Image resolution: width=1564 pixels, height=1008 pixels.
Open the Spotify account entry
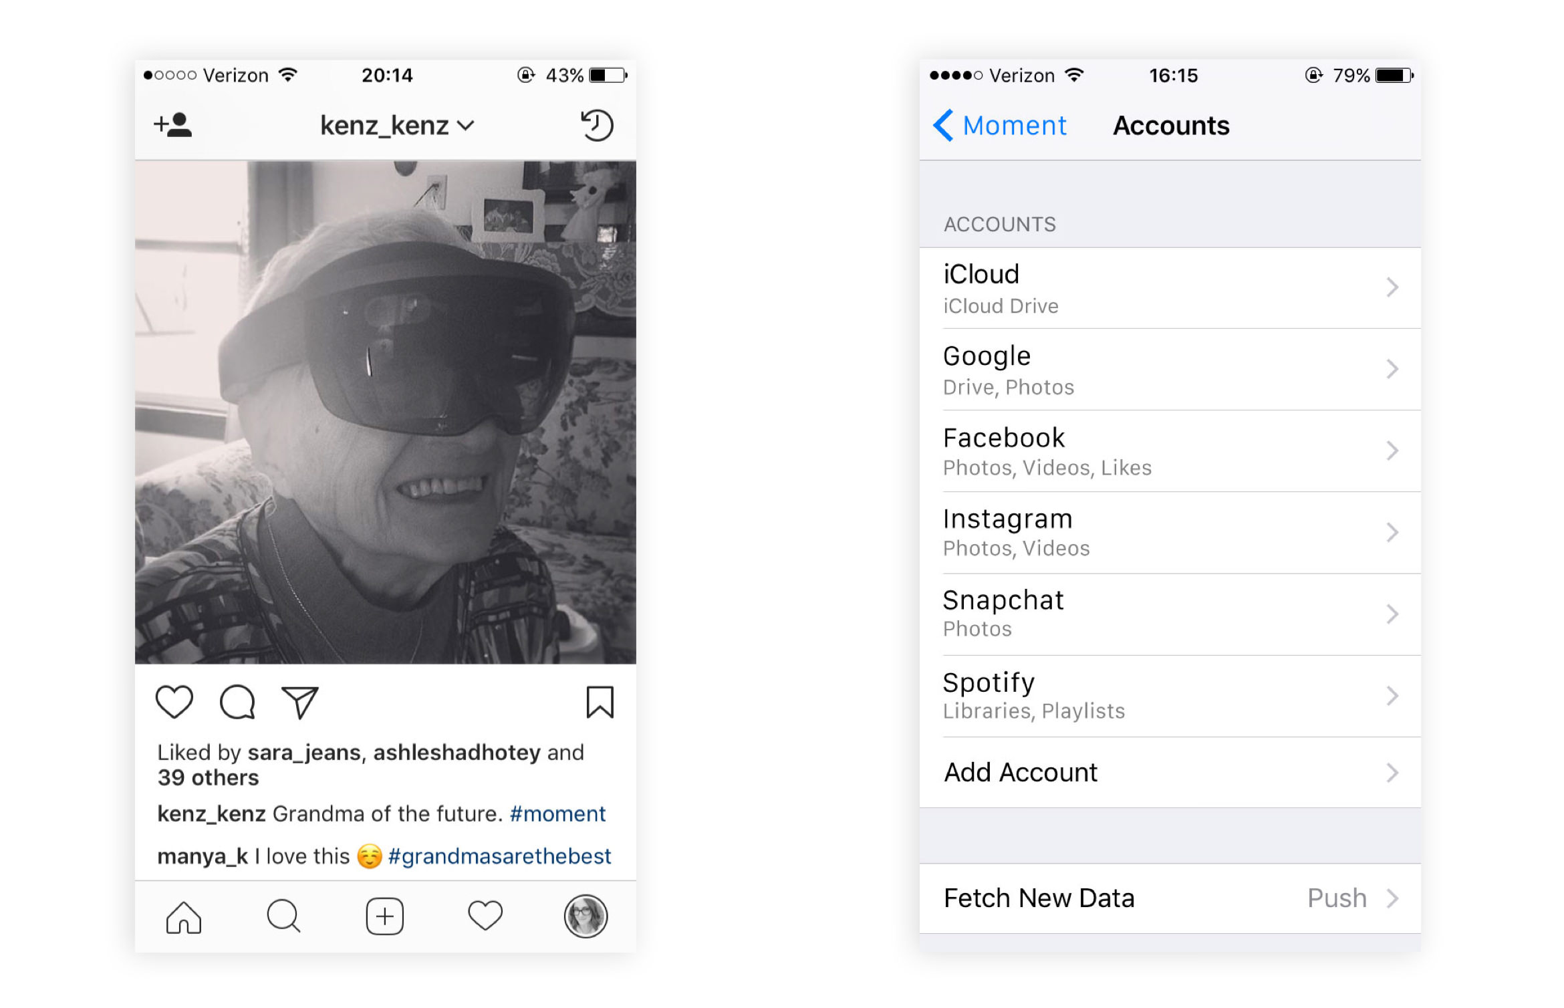(1170, 696)
